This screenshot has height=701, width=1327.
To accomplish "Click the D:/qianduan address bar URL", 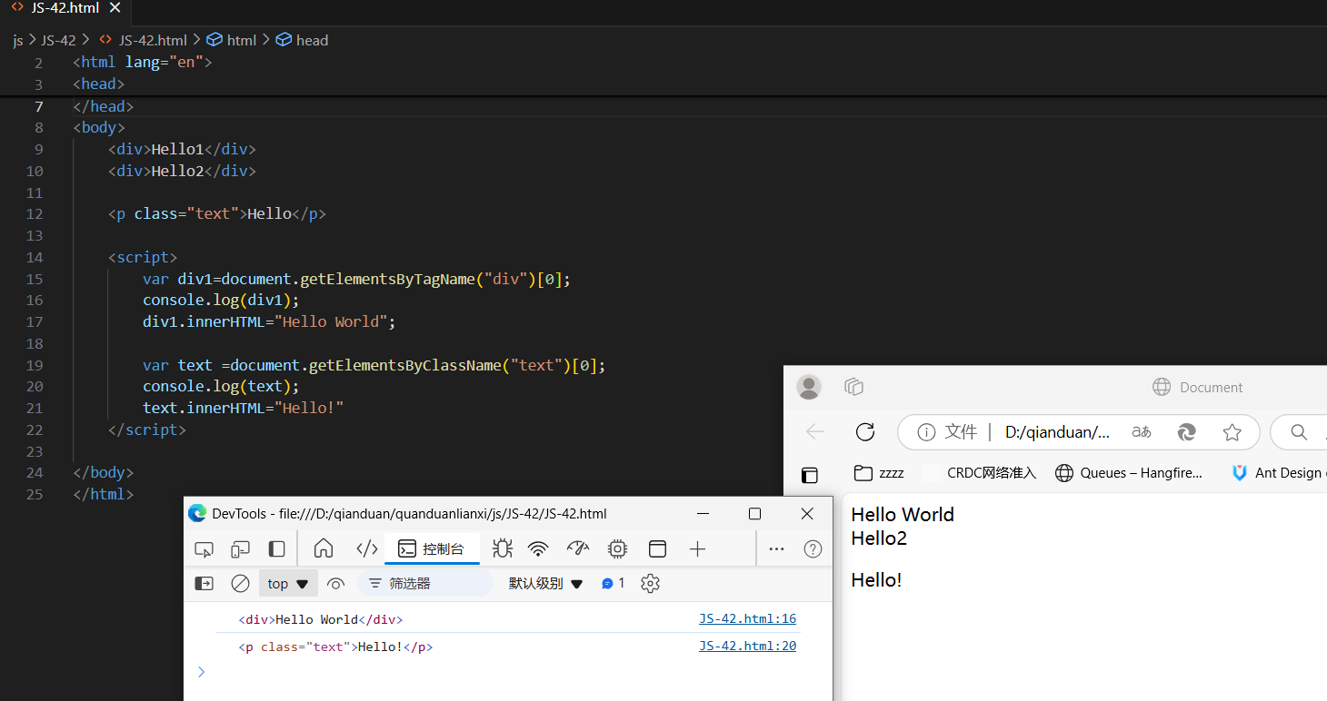I will coord(1057,432).
